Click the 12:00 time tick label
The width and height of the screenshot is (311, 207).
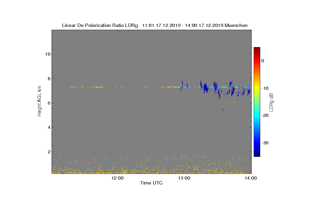click(118, 178)
